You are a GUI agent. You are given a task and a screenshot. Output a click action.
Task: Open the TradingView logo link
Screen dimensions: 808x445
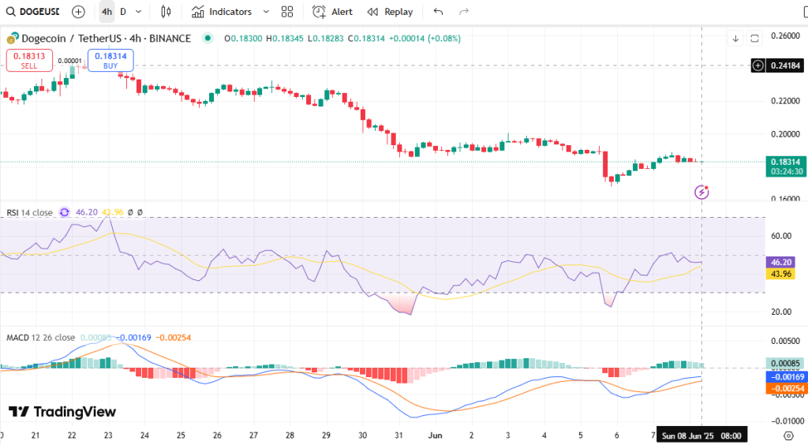pos(62,412)
